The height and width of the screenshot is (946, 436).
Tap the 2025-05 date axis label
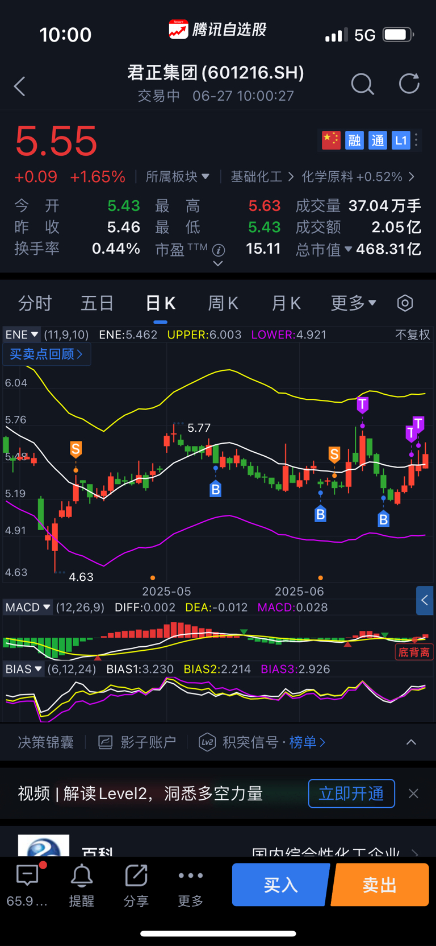166,592
